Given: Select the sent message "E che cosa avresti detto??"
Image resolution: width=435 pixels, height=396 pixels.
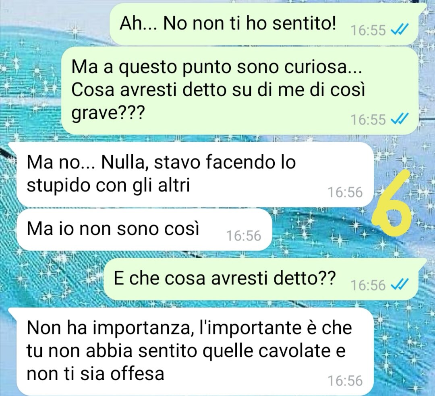Looking at the screenshot, I should coord(261,279).
